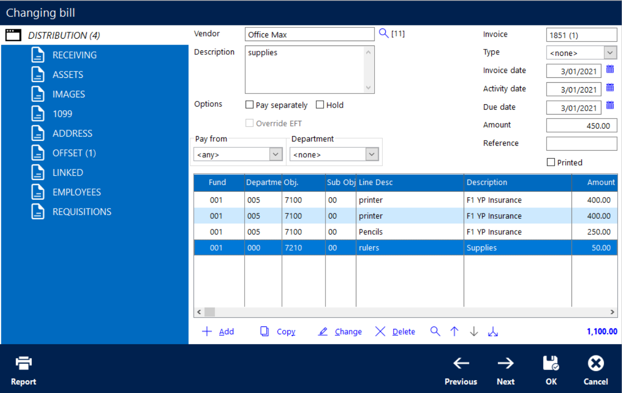Open the Activity date calendar picker
The height and width of the screenshot is (393, 622).
point(610,88)
